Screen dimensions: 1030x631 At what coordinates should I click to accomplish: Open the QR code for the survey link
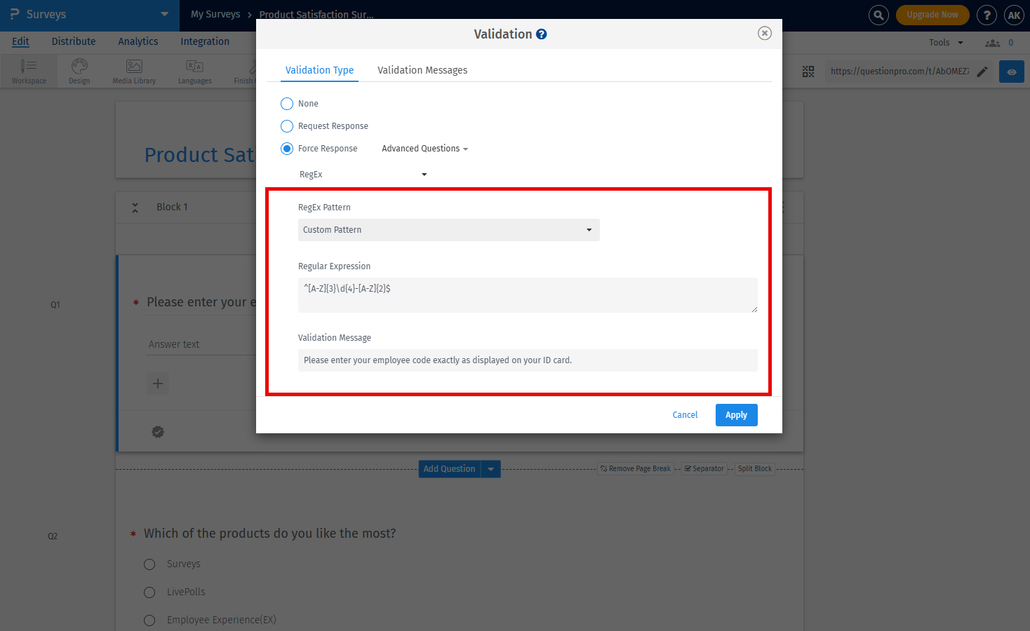point(808,71)
